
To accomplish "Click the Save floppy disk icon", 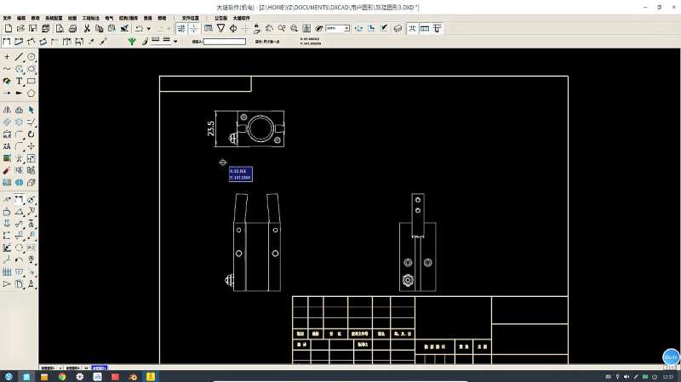I will click(x=33, y=28).
